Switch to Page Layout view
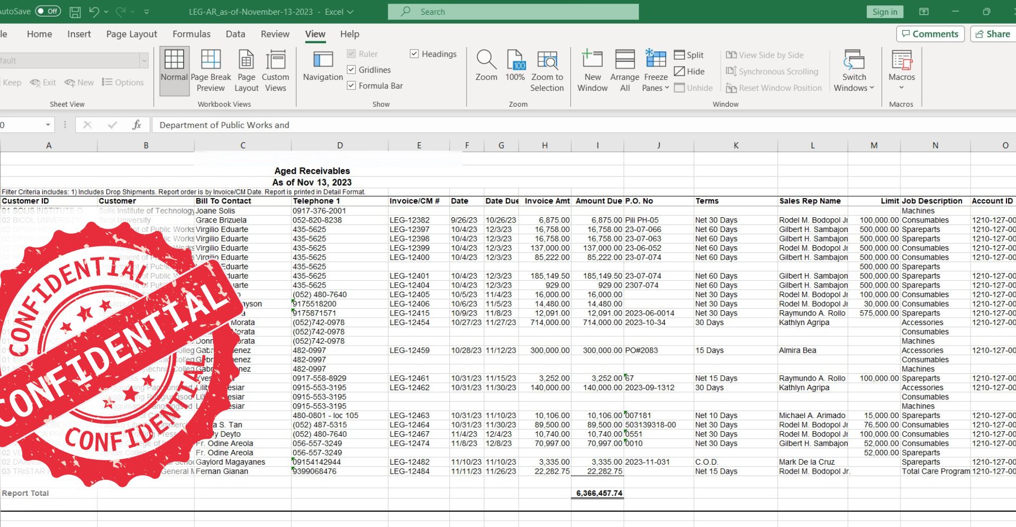This screenshot has width=1016, height=527. click(246, 71)
